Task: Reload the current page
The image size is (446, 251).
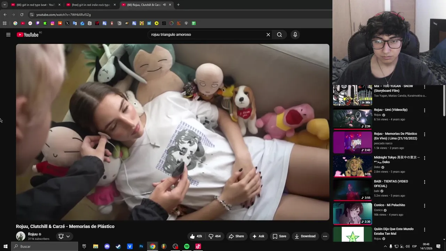Action: tap(22, 15)
